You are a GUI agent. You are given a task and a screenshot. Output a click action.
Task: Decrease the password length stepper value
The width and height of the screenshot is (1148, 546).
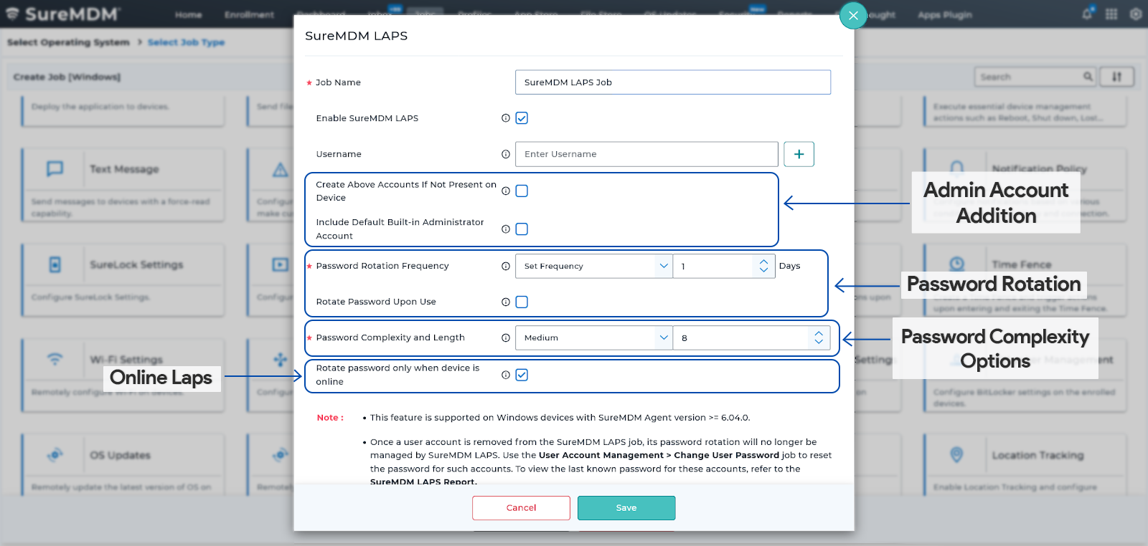coord(819,343)
